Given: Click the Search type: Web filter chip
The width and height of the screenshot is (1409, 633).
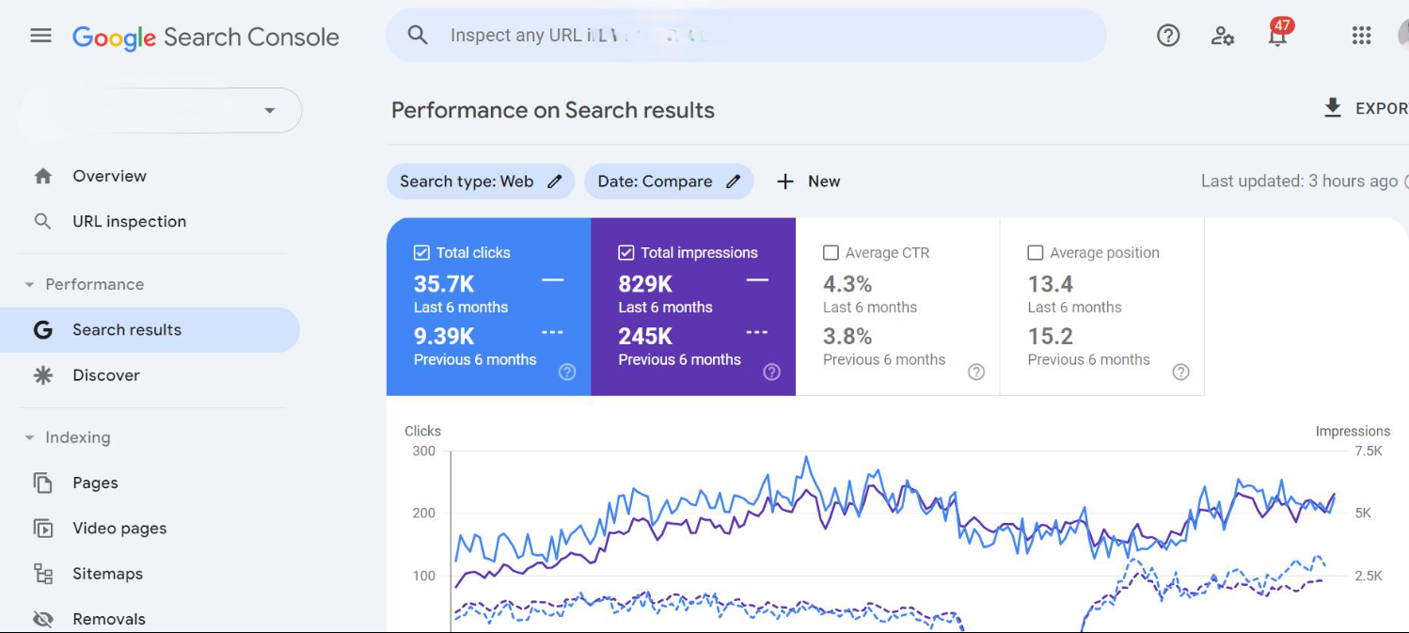Looking at the screenshot, I should (x=481, y=182).
